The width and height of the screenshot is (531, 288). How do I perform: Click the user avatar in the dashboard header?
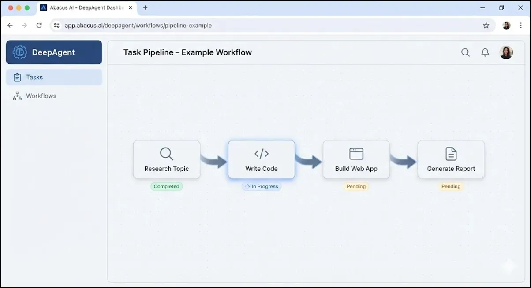pyautogui.click(x=506, y=52)
